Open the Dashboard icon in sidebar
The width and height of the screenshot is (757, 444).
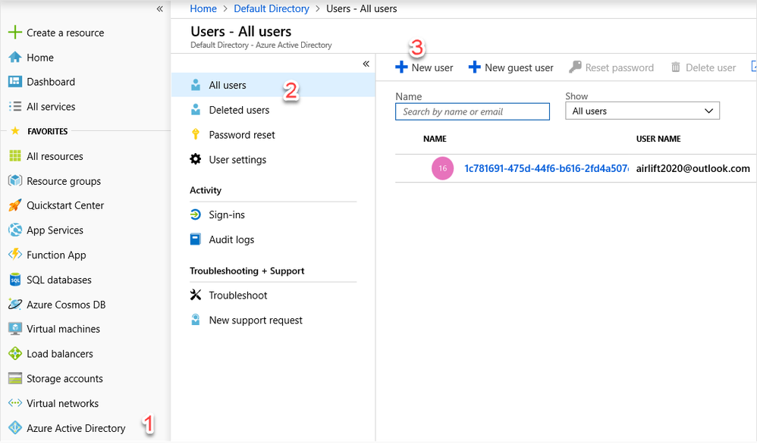tap(14, 82)
